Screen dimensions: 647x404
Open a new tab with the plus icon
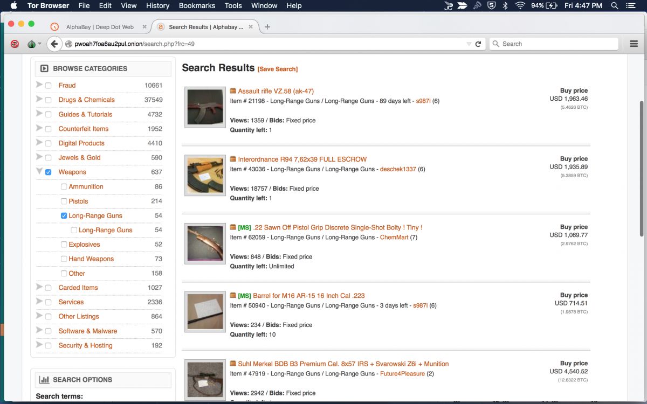point(267,27)
